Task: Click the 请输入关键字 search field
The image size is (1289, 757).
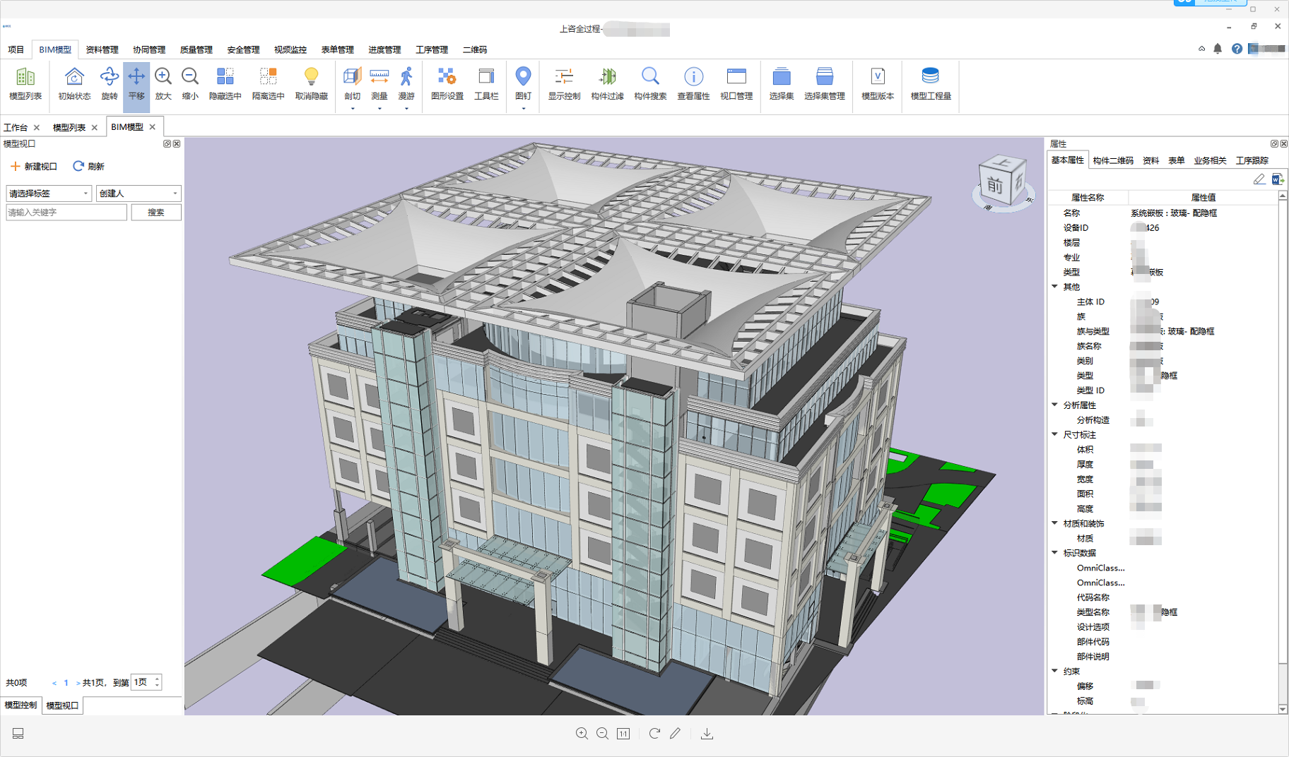Action: tap(66, 213)
